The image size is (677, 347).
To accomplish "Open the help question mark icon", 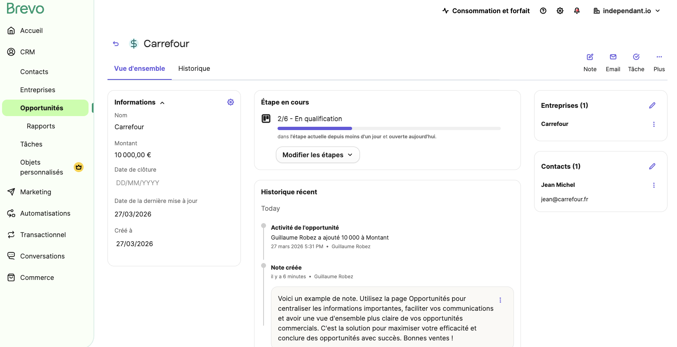I will tap(543, 11).
